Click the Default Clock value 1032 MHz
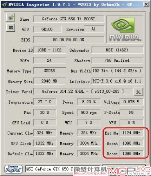 45,154
